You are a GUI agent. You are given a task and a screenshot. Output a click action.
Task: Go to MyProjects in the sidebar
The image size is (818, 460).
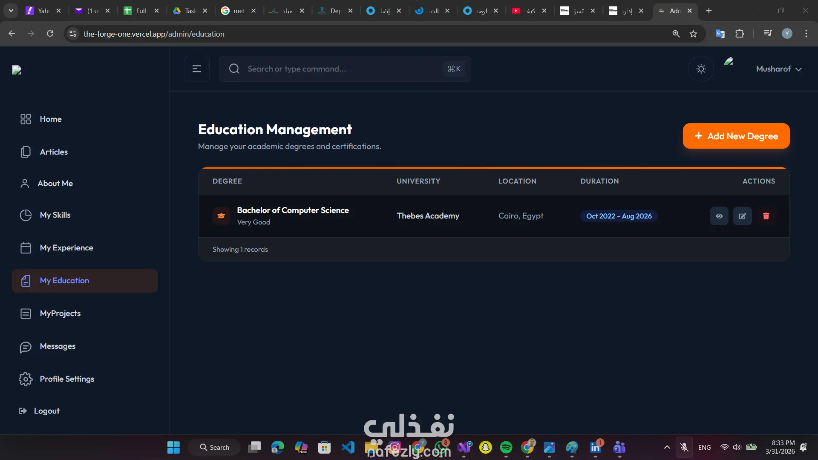point(60,313)
